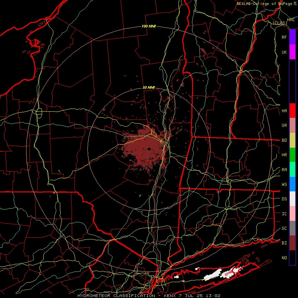Viewport: 298px width, 298px height.
Task: Click the GR pink legend swatch
Action: pos(292,125)
